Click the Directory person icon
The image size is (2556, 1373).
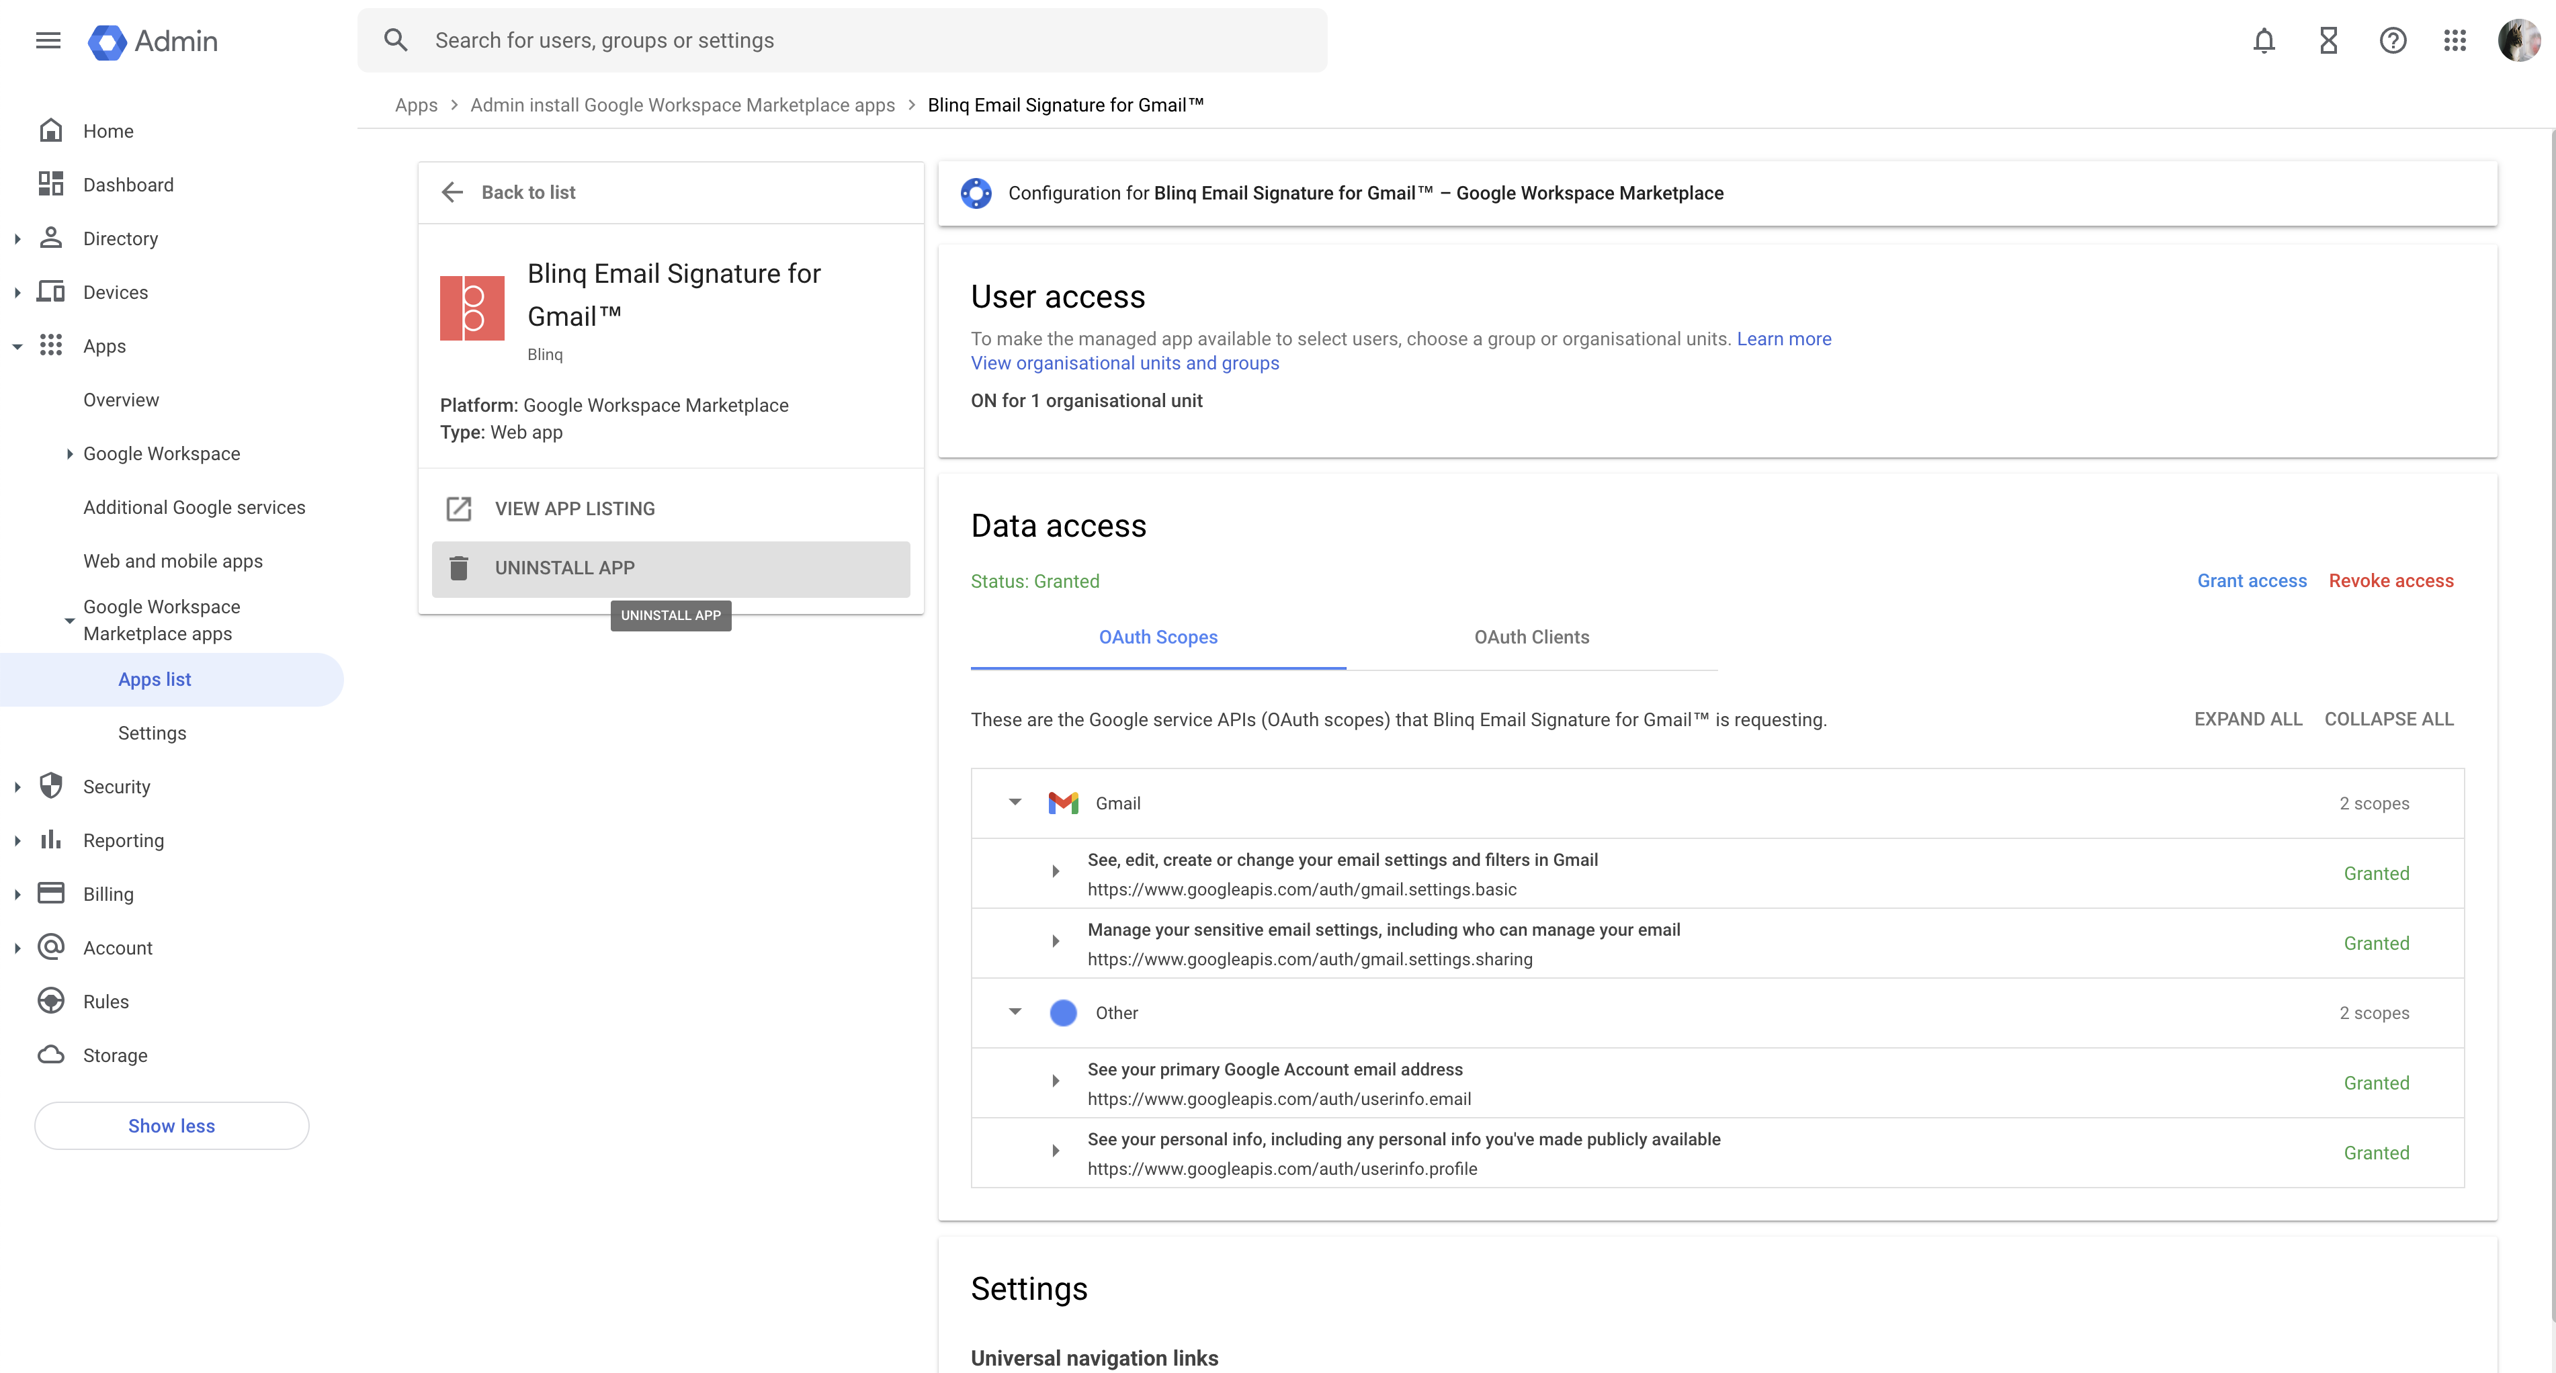click(50, 238)
